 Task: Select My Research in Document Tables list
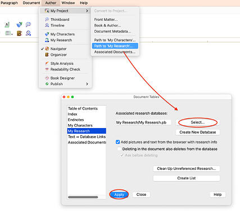[x=87, y=131]
